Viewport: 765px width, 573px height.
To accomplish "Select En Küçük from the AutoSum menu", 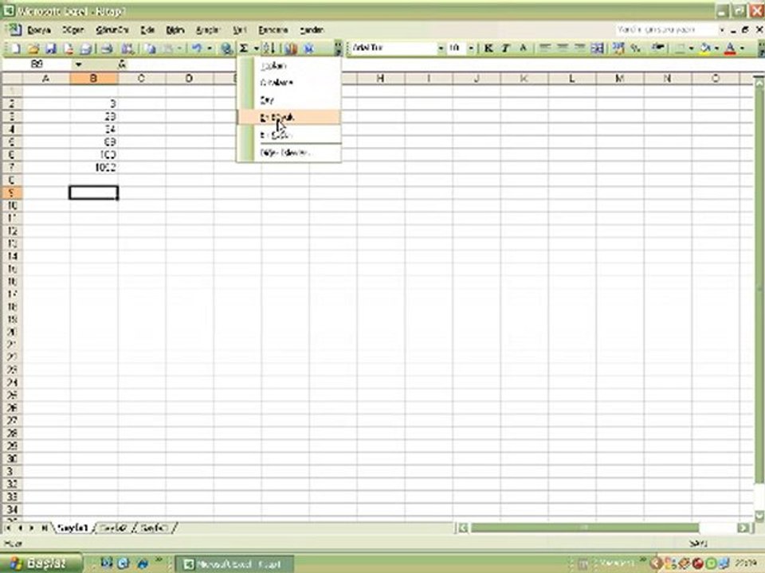I will (288, 135).
